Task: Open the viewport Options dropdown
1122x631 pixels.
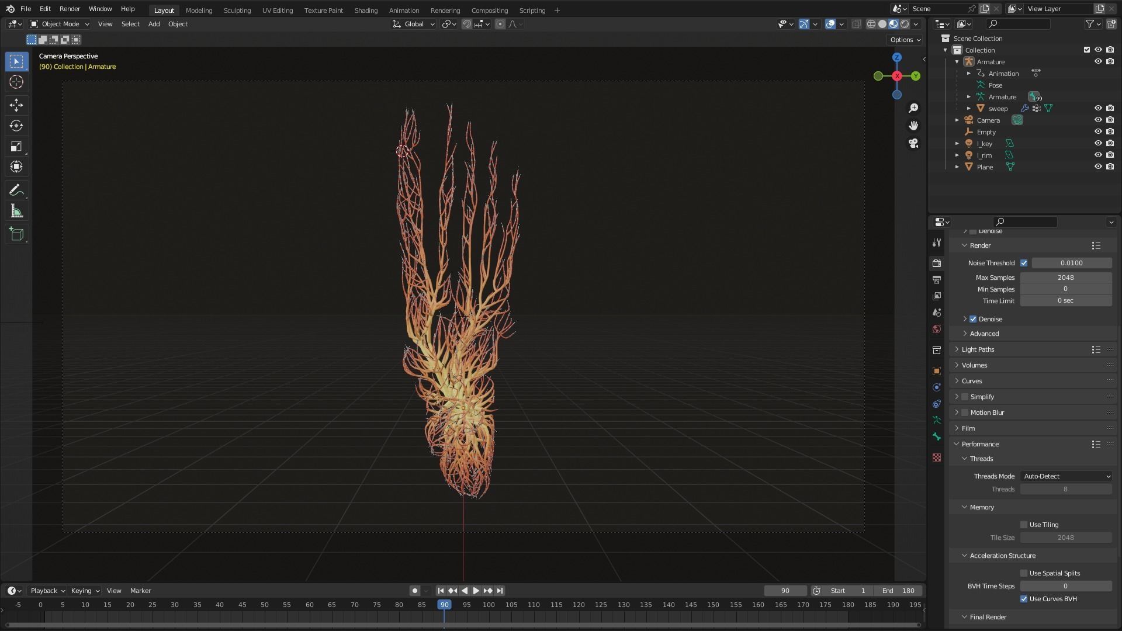Action: [905, 40]
